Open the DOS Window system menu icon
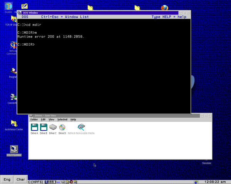This screenshot has width=231, height=184. [x=19, y=13]
